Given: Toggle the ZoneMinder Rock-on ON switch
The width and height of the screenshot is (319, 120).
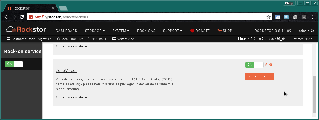Looking at the screenshot, I should pyautogui.click(x=254, y=65).
